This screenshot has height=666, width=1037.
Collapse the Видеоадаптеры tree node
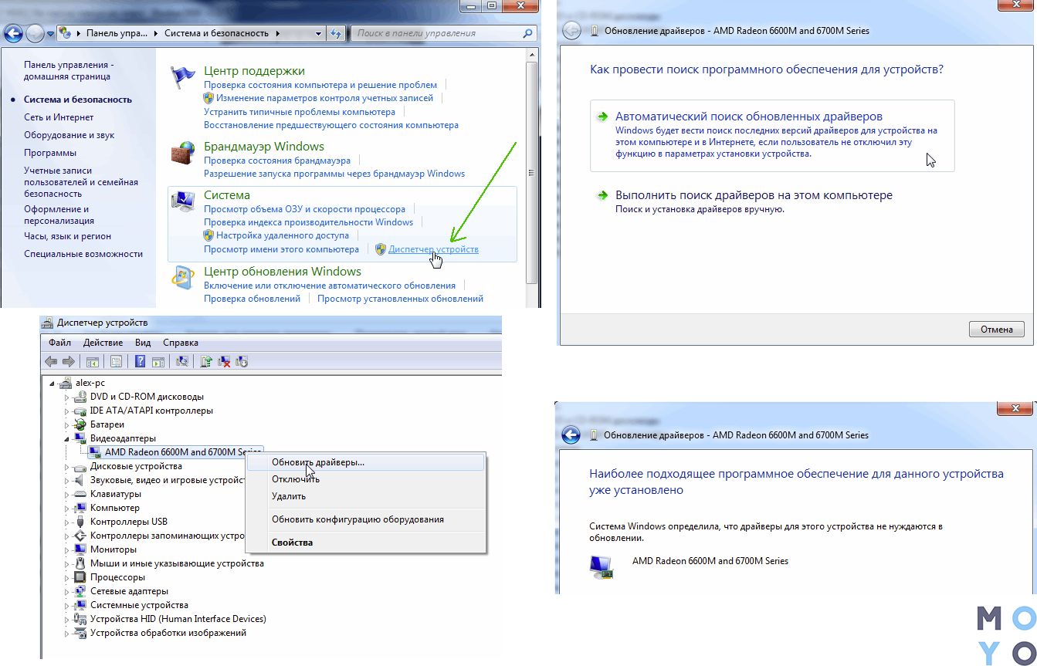(66, 438)
